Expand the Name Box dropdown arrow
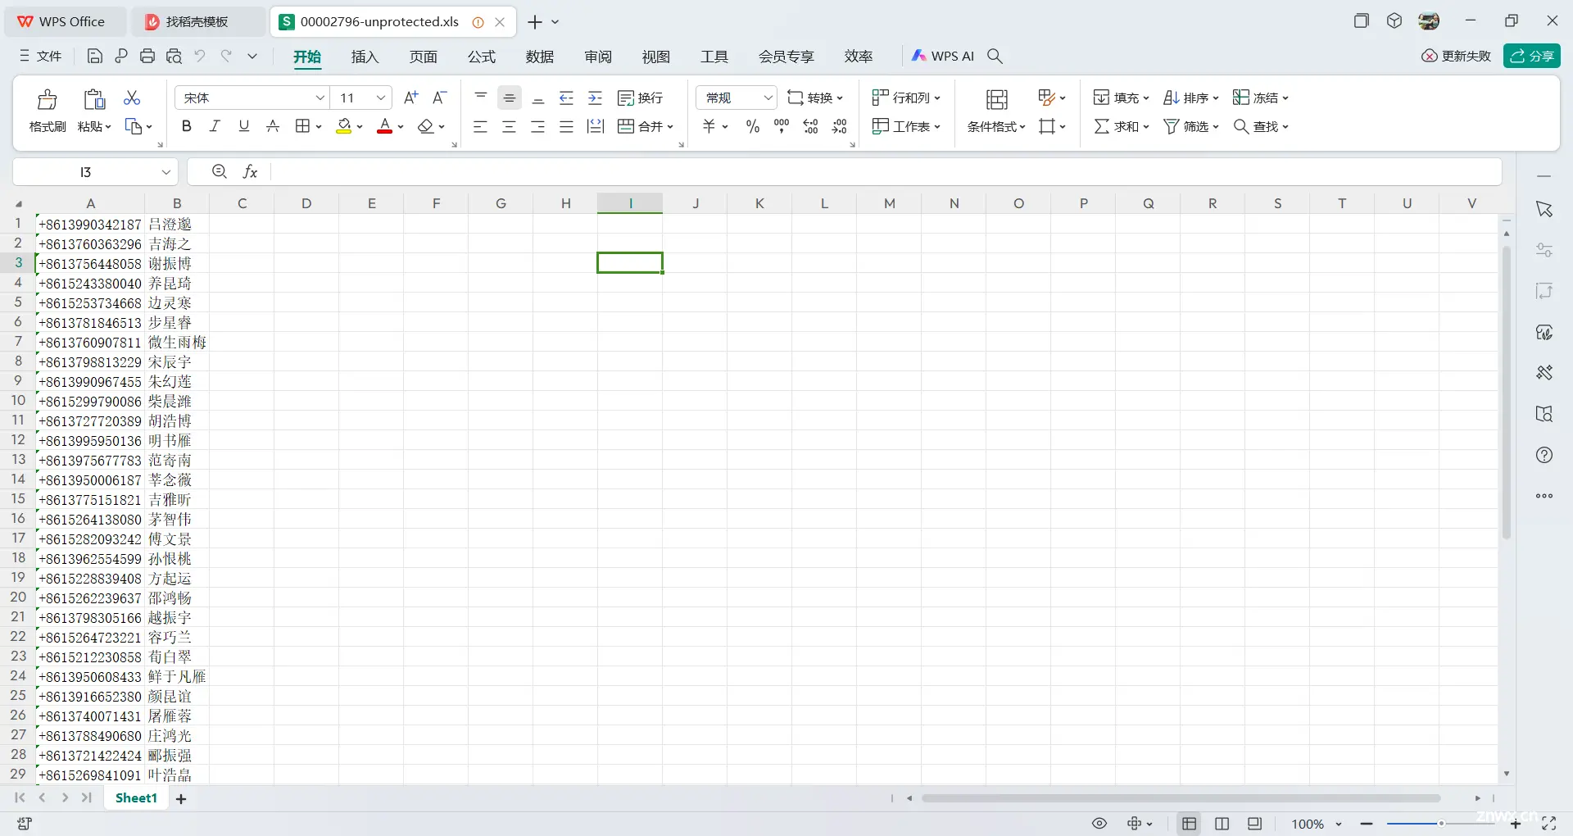 pos(166,171)
